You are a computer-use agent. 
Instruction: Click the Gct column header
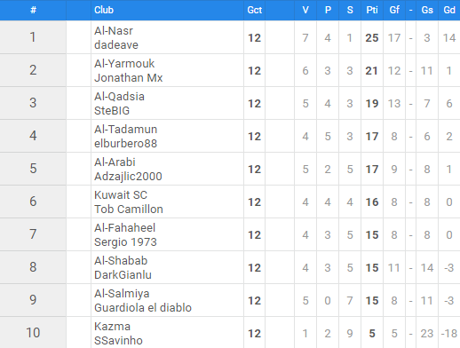254,10
